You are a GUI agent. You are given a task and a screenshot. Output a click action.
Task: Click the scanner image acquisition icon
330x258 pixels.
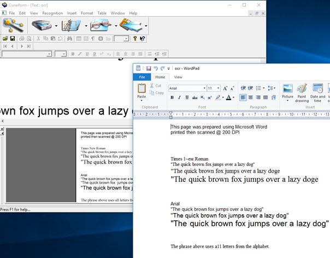pos(42,25)
